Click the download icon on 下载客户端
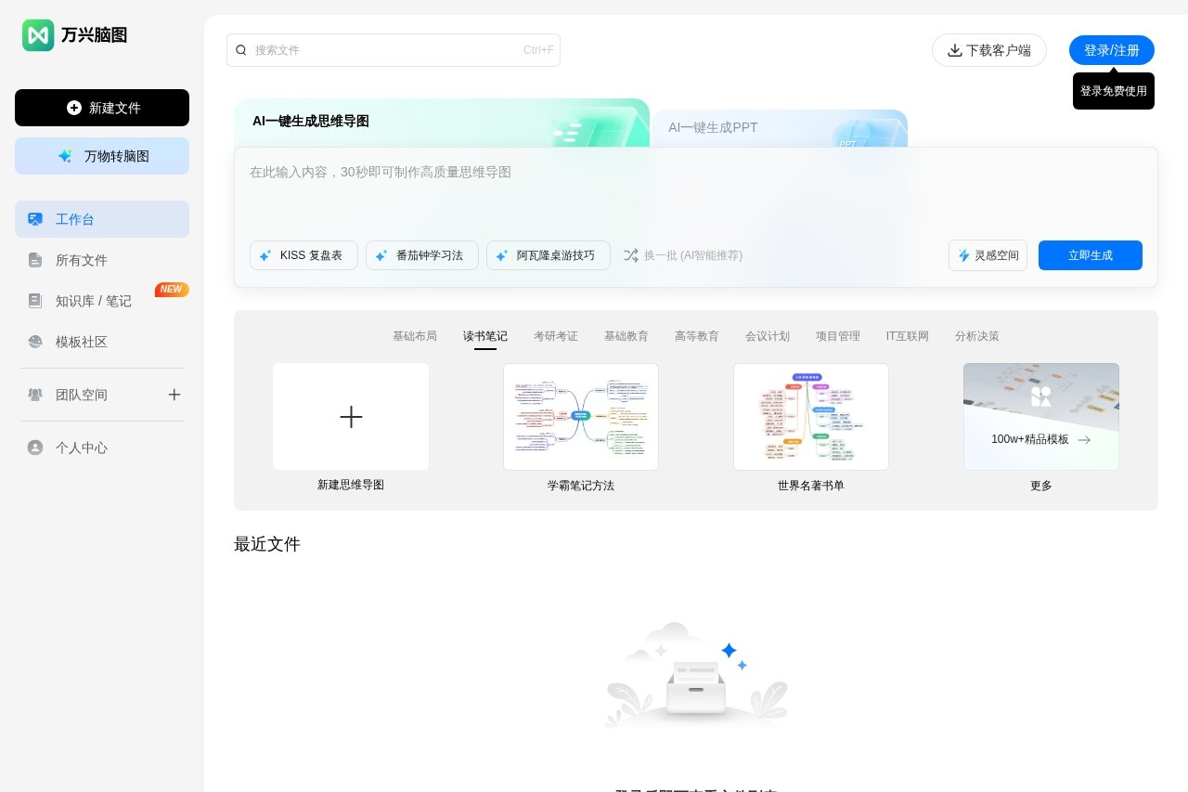The width and height of the screenshot is (1188, 792). tap(955, 50)
